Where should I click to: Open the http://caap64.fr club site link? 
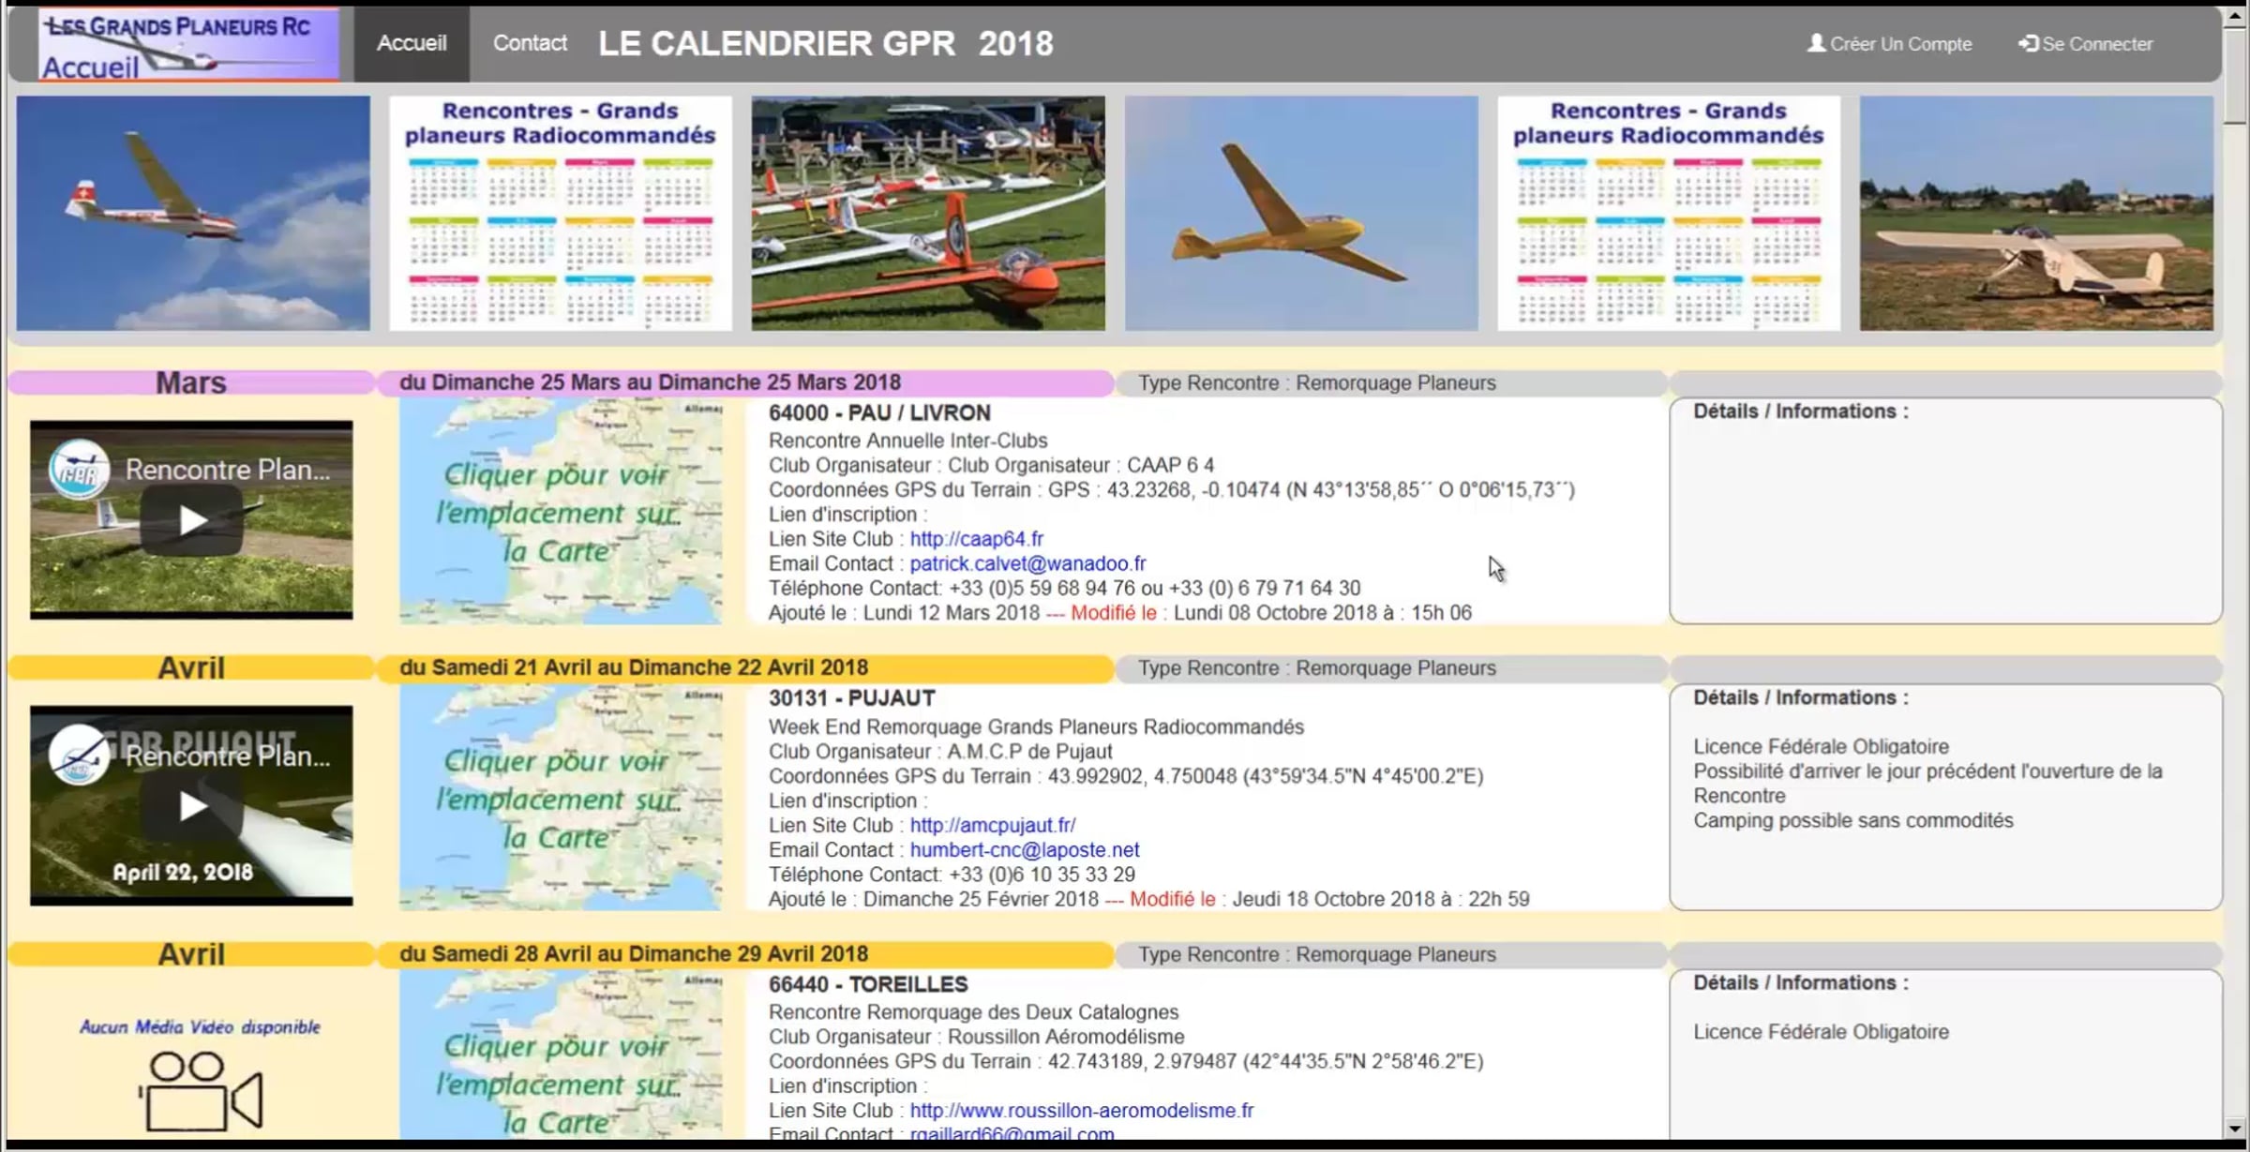(976, 539)
